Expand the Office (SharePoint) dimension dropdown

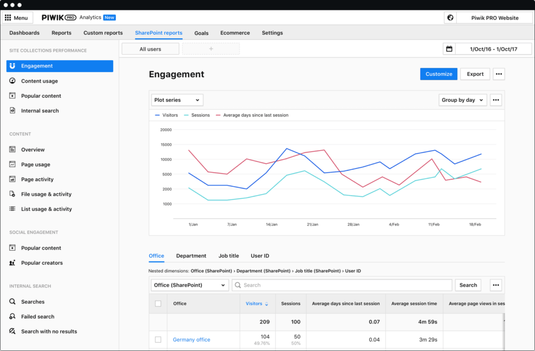pos(190,285)
